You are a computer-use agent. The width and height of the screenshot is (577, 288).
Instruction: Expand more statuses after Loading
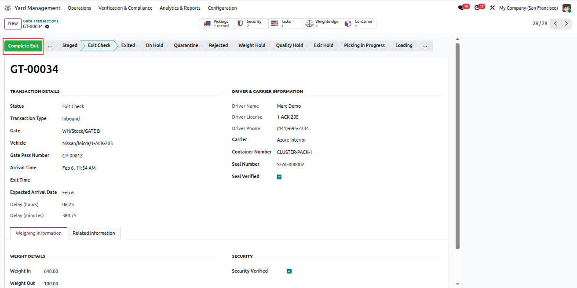point(425,46)
